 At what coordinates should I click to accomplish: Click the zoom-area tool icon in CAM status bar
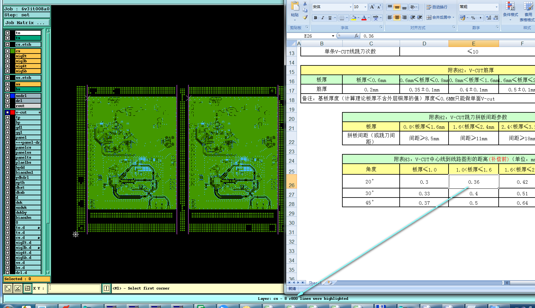point(8,288)
